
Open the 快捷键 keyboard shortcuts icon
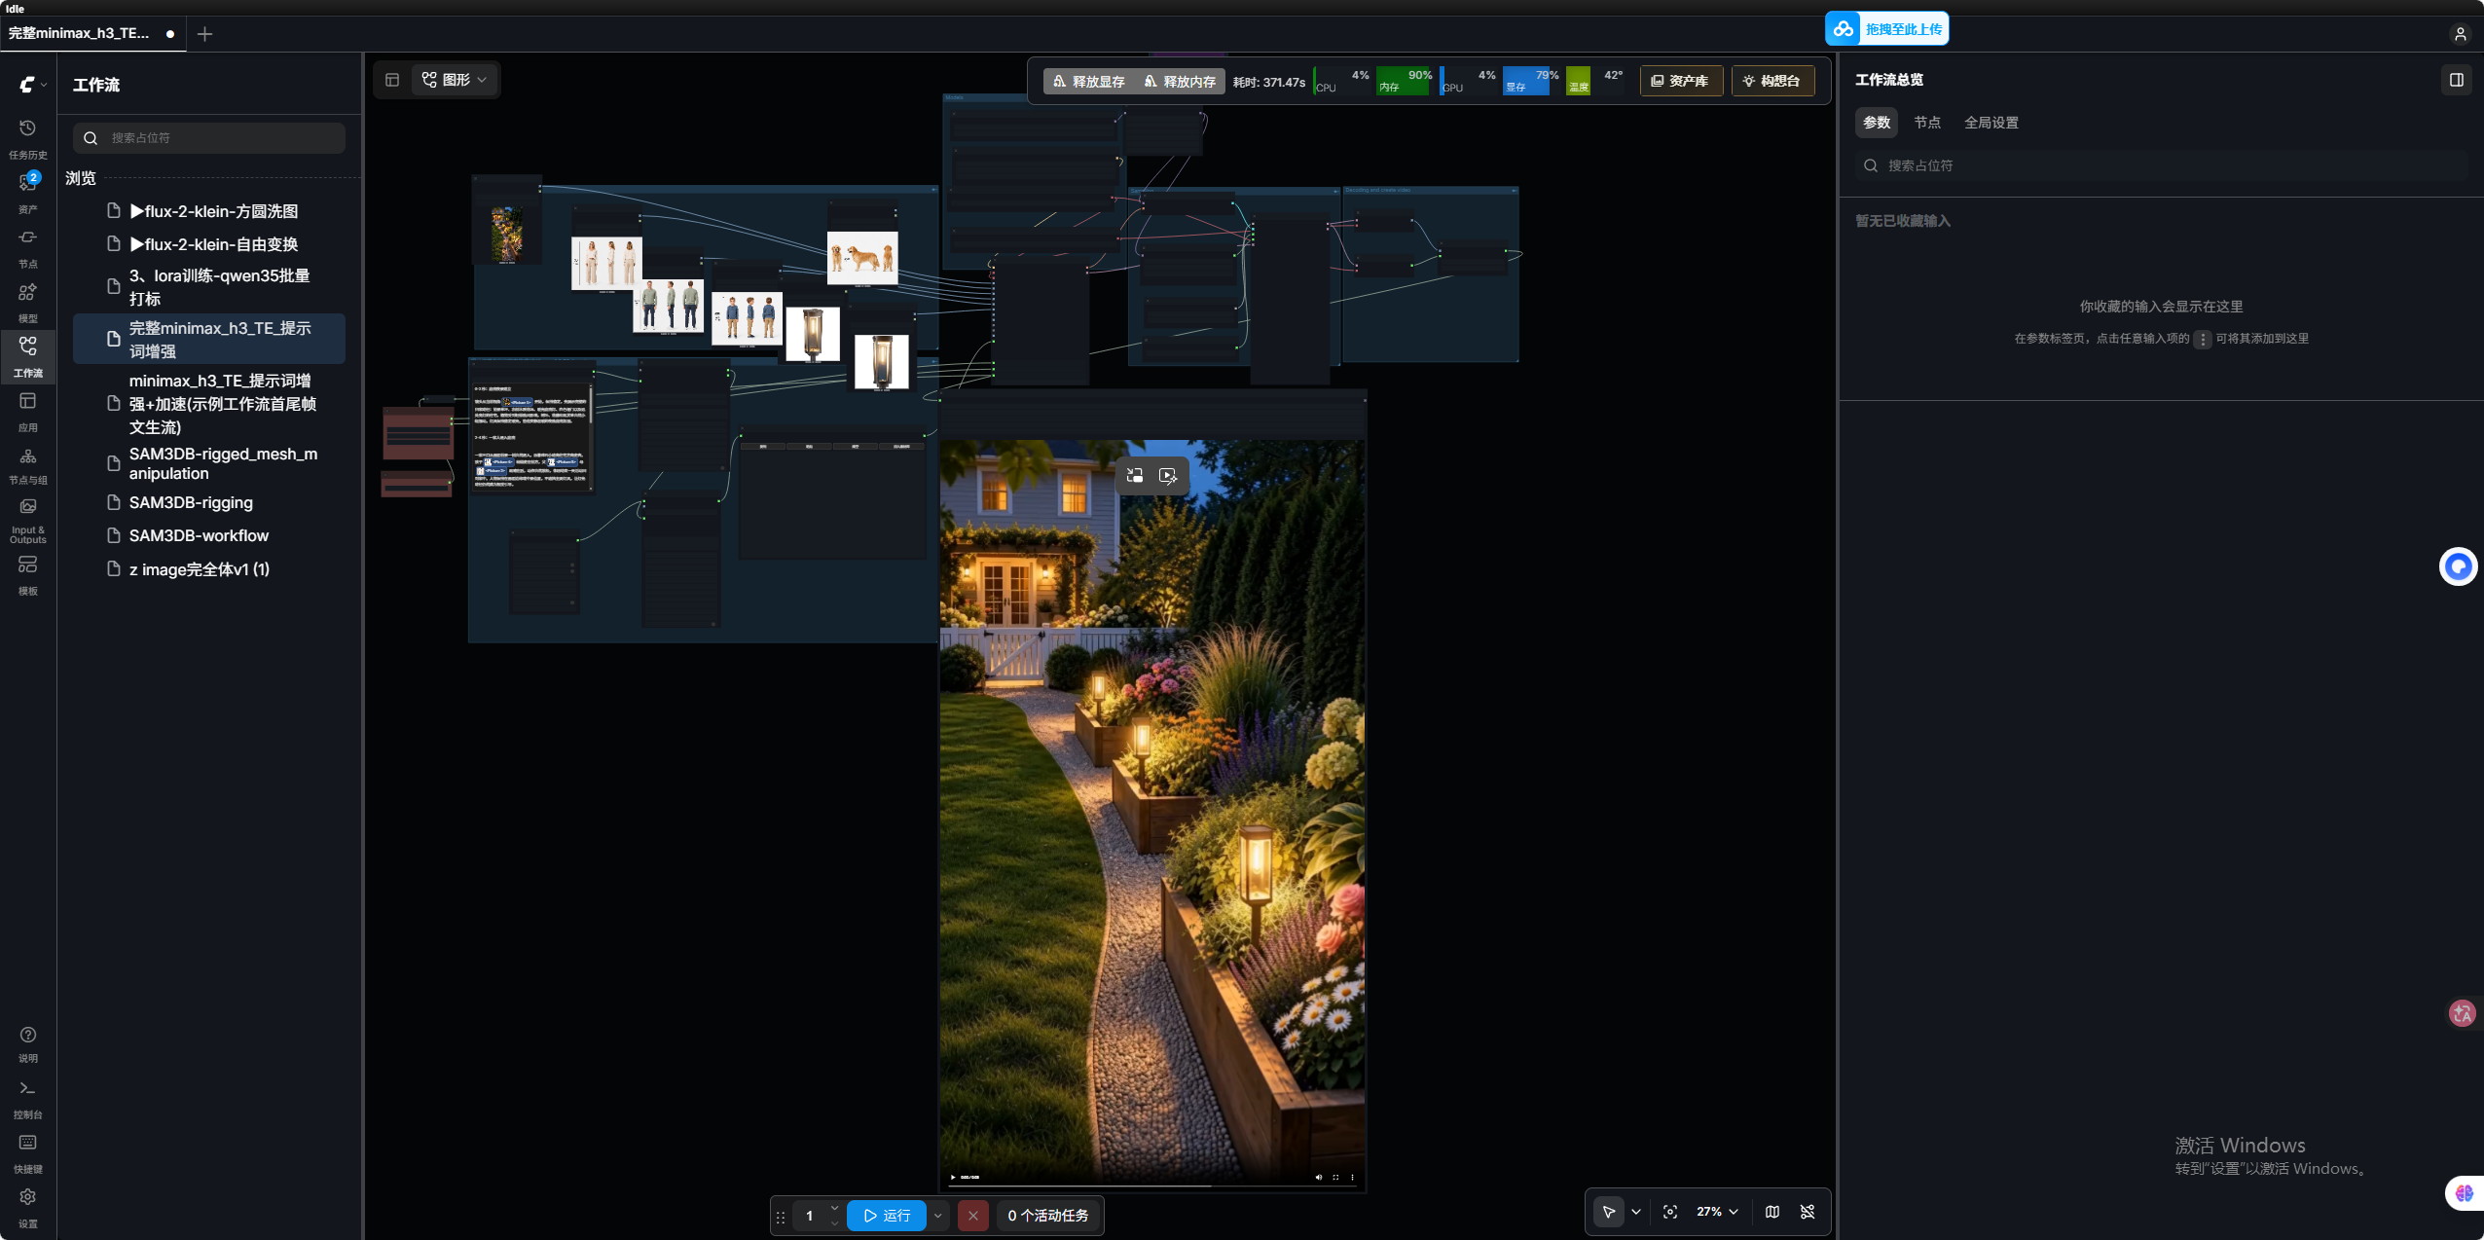[27, 1152]
